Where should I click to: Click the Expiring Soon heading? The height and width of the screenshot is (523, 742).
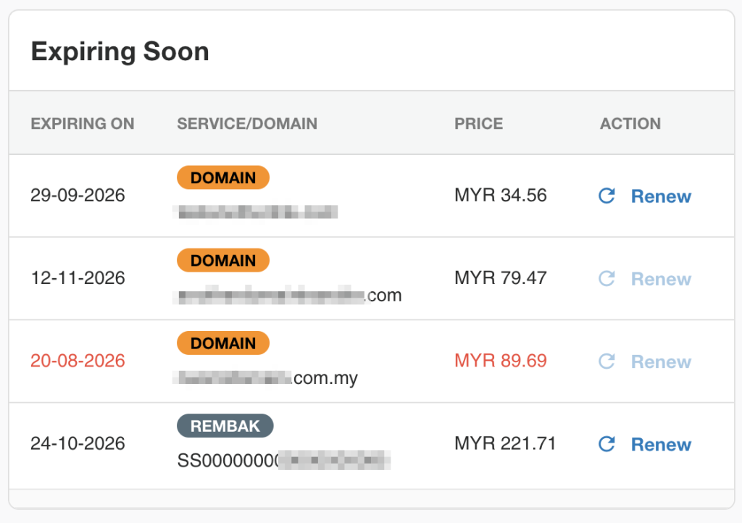pos(120,52)
